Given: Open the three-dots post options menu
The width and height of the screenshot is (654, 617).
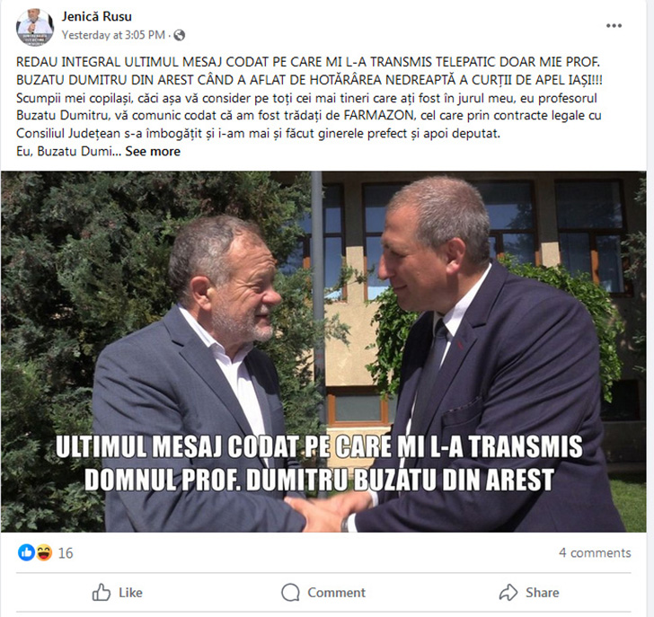Looking at the screenshot, I should point(614,26).
